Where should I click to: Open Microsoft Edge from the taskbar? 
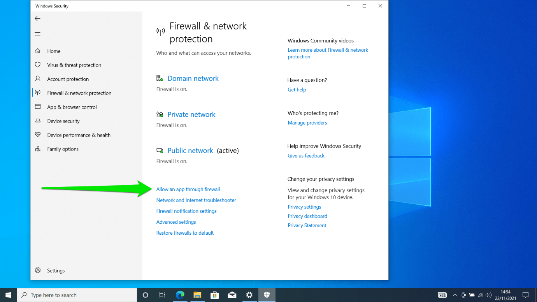click(180, 295)
